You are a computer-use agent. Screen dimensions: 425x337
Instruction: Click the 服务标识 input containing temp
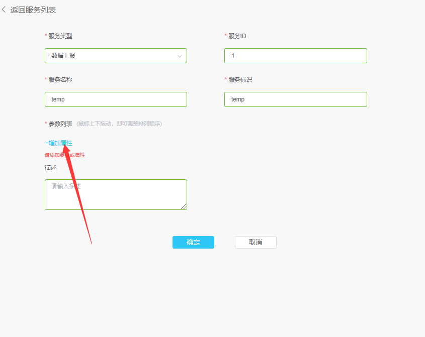click(295, 99)
